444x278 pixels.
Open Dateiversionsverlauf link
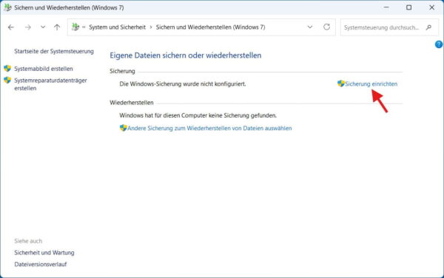[x=41, y=264]
